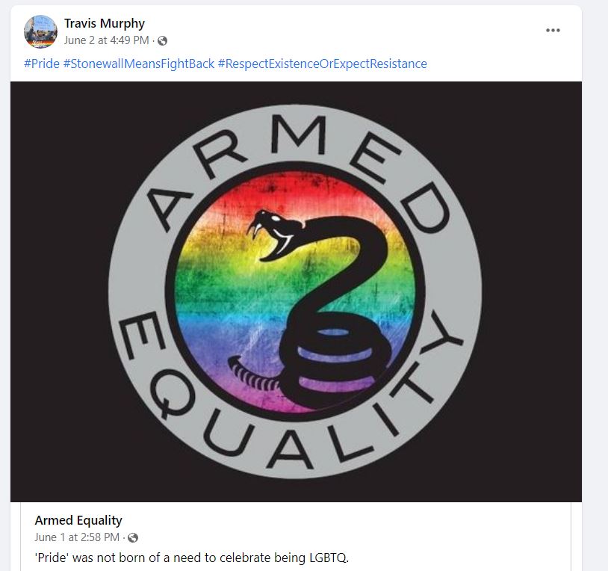The image size is (608, 571).
Task: Click the shared post text about Pride
Action: (x=192, y=558)
